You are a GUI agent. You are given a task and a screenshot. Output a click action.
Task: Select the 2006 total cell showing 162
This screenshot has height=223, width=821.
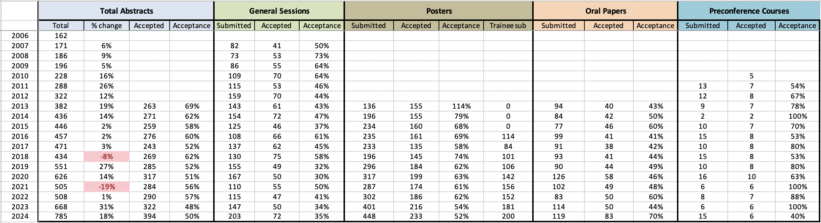61,36
